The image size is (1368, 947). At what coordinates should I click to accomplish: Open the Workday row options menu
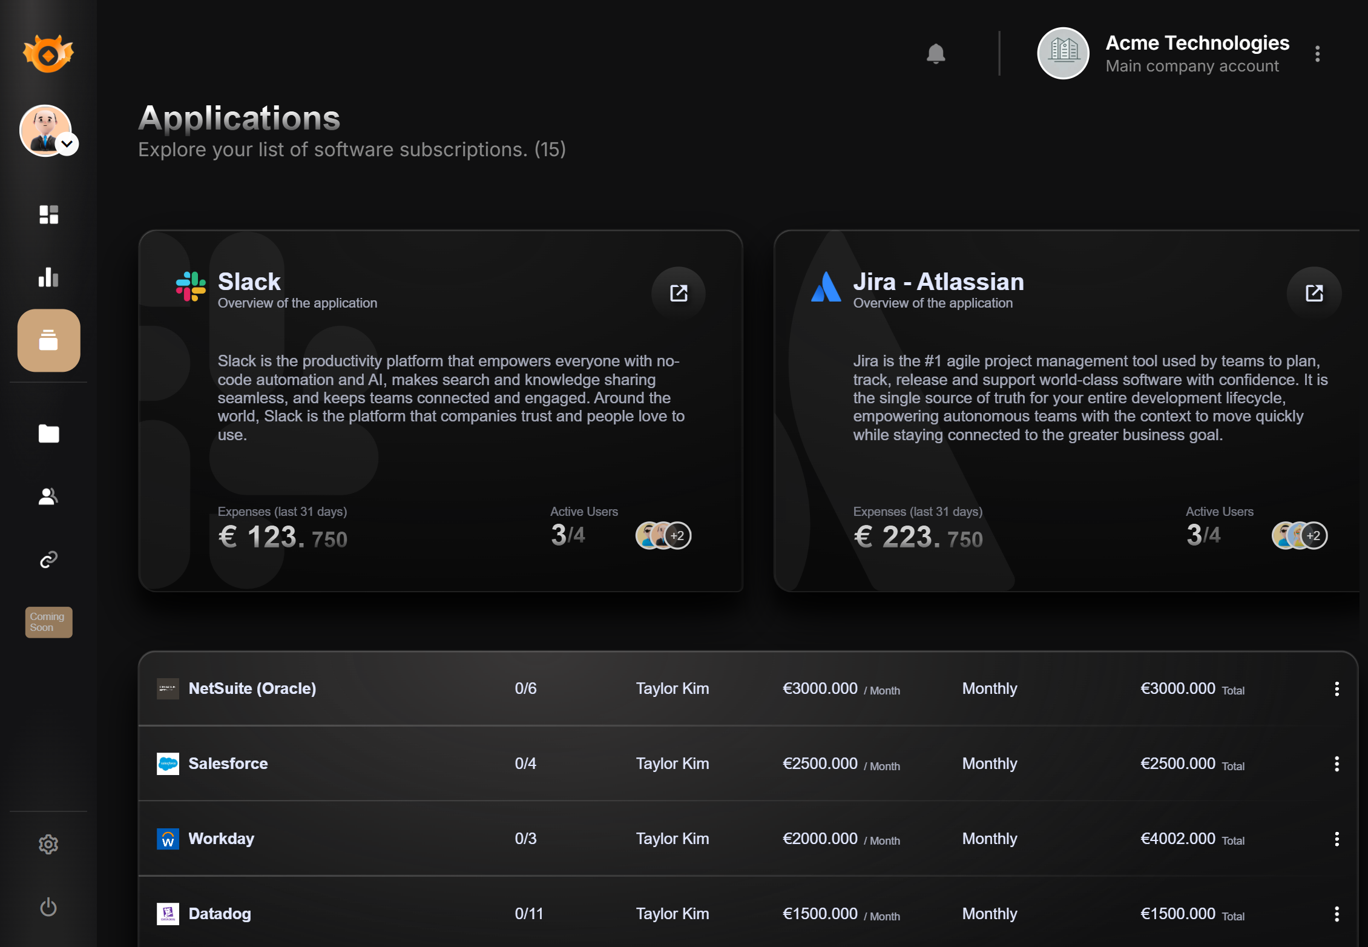point(1337,839)
